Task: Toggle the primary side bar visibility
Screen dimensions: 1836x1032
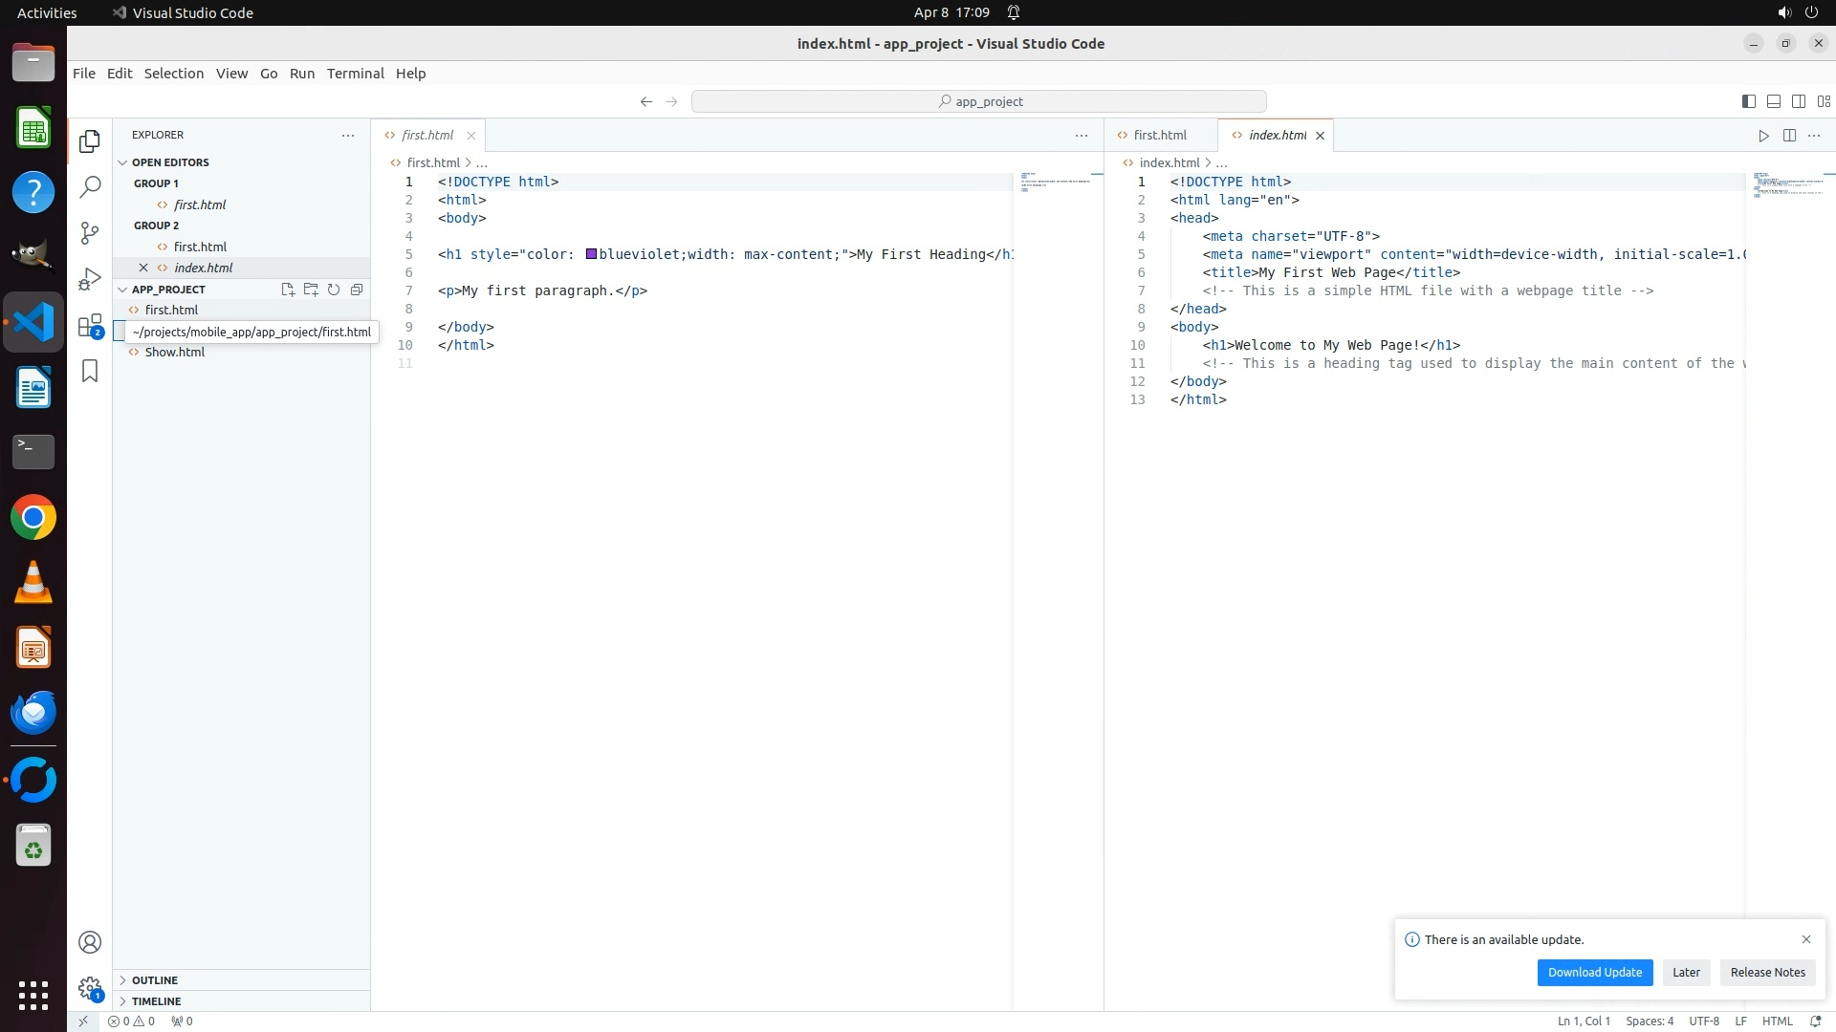Action: 1749,101
